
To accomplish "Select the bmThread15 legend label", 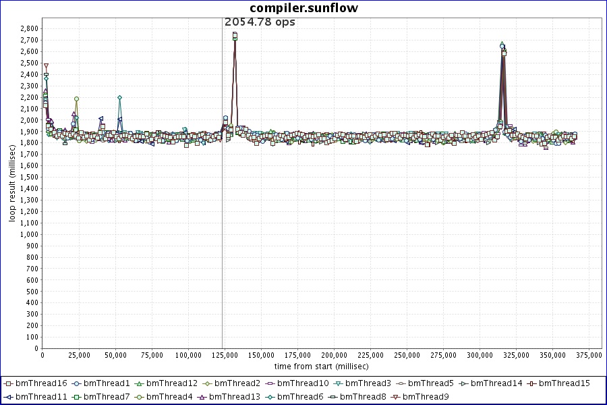I will coord(565,383).
